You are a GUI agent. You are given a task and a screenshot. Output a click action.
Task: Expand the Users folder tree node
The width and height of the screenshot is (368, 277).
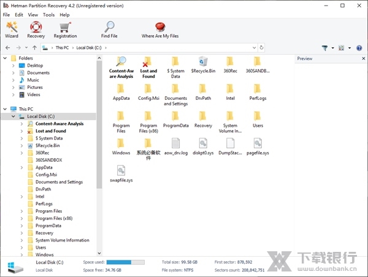[x=21, y=248]
